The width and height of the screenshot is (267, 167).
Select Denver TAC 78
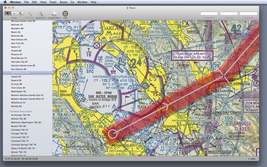coord(19,152)
